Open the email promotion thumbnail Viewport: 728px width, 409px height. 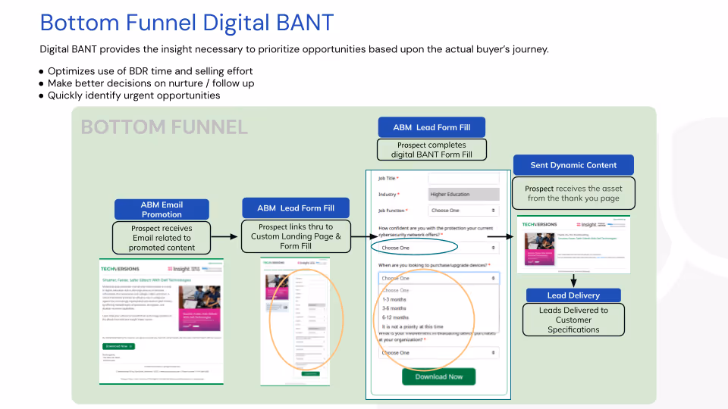click(x=161, y=321)
